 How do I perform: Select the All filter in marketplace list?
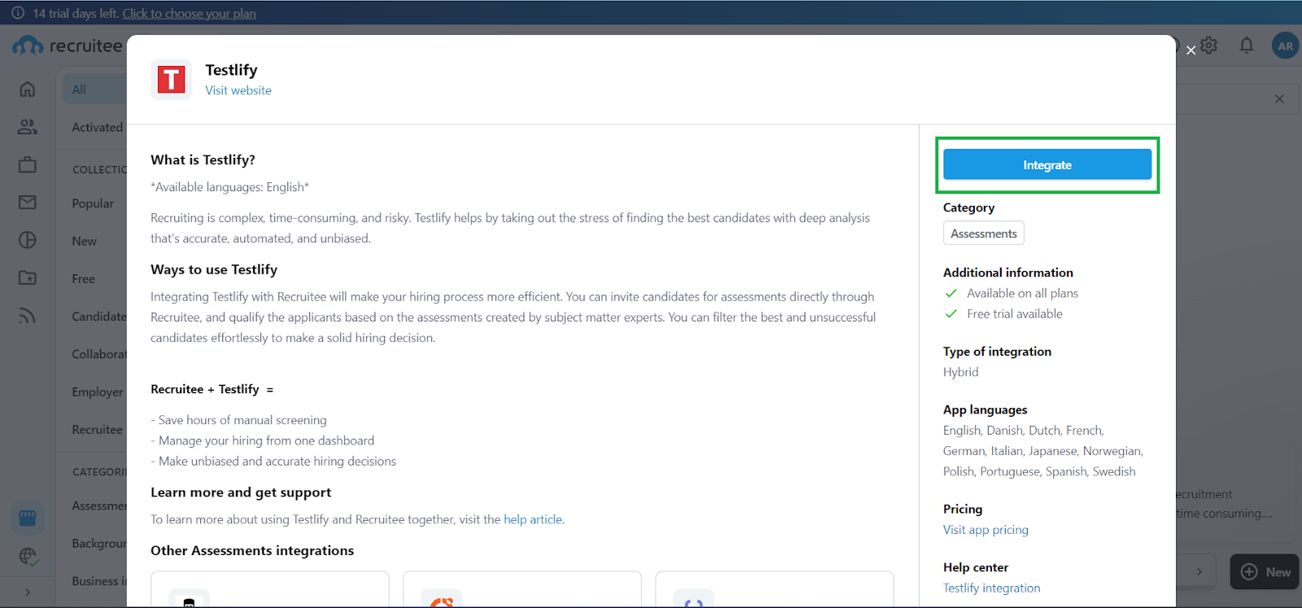pyautogui.click(x=94, y=90)
